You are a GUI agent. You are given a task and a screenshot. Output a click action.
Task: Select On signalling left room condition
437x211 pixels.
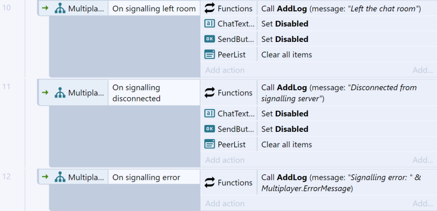(154, 8)
